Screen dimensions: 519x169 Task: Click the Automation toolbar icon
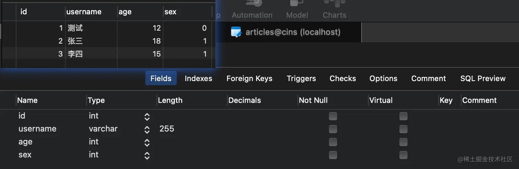pyautogui.click(x=252, y=3)
